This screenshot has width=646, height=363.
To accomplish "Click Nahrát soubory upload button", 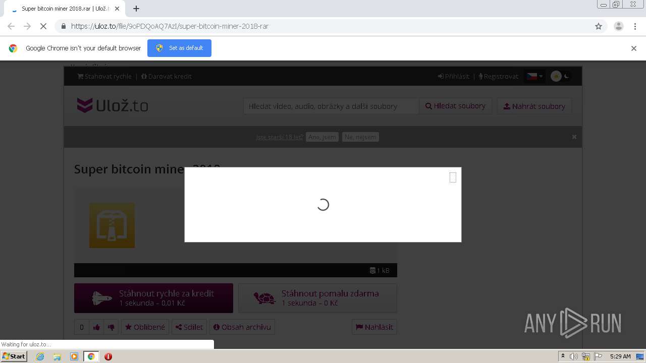I will point(534,106).
